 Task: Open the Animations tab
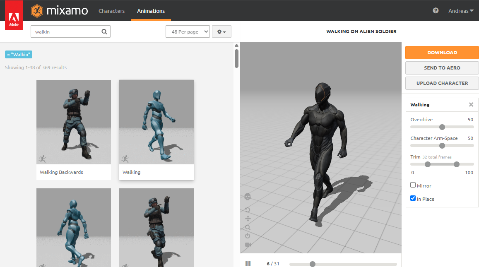pos(151,11)
